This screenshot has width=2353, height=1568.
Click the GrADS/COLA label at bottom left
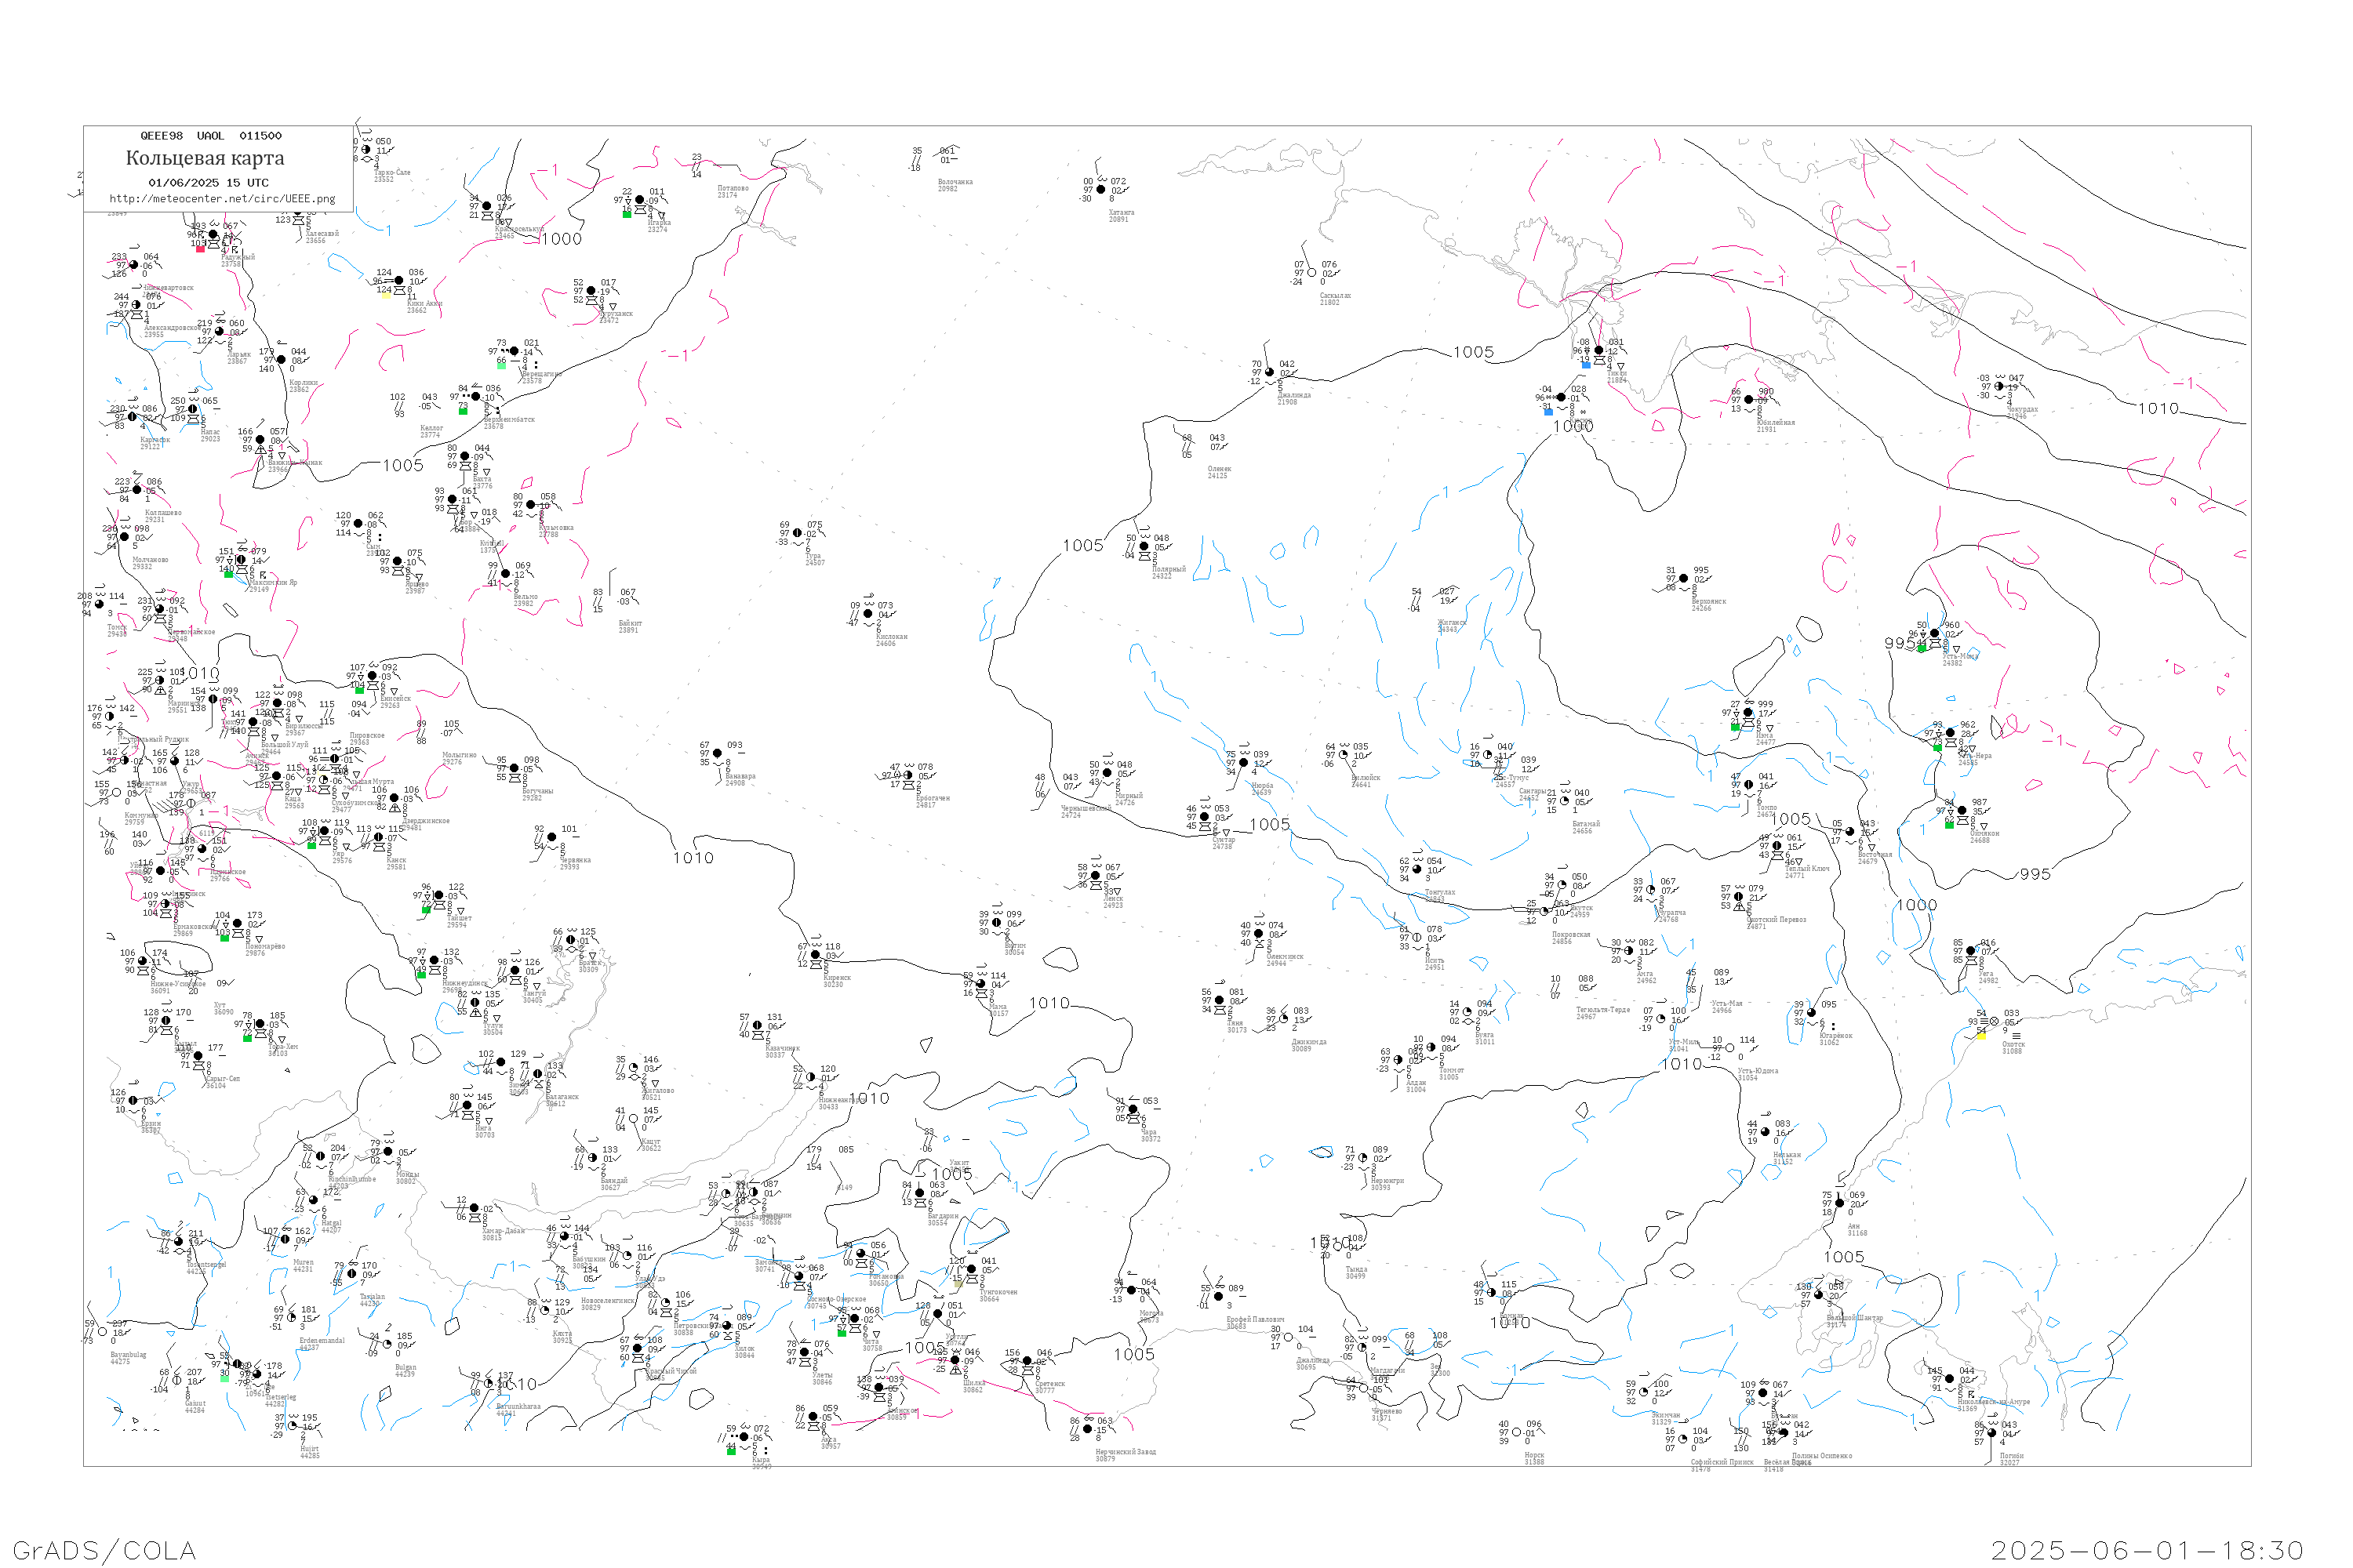pos(104,1550)
